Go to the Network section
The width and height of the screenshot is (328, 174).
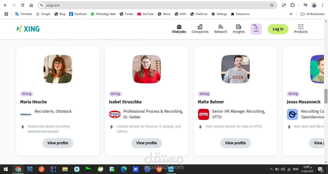coord(221,29)
